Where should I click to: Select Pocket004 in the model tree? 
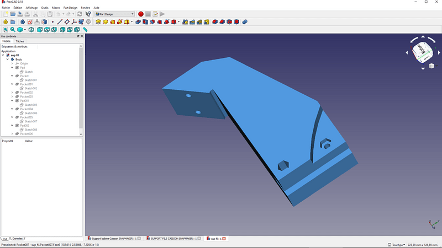(x=26, y=109)
